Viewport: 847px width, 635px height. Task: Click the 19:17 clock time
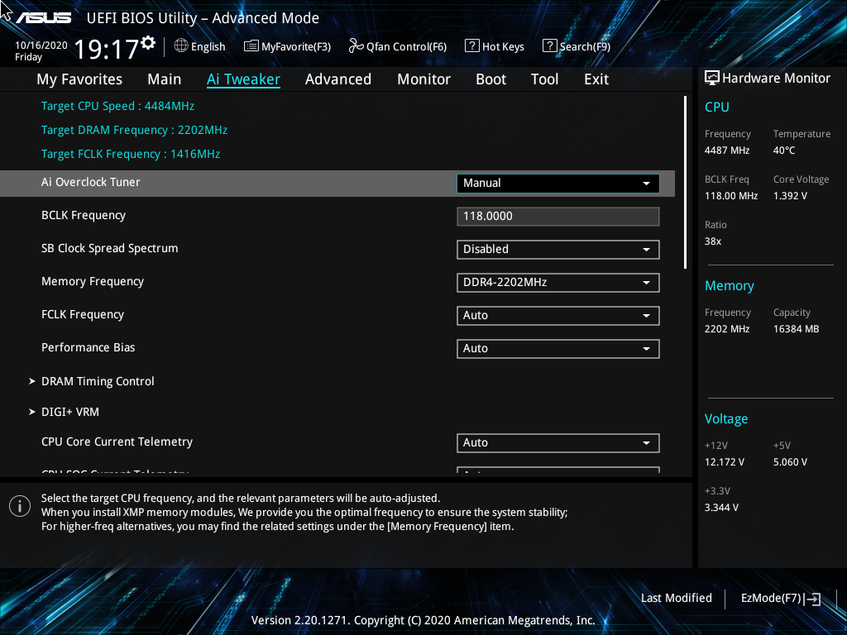[x=107, y=50]
